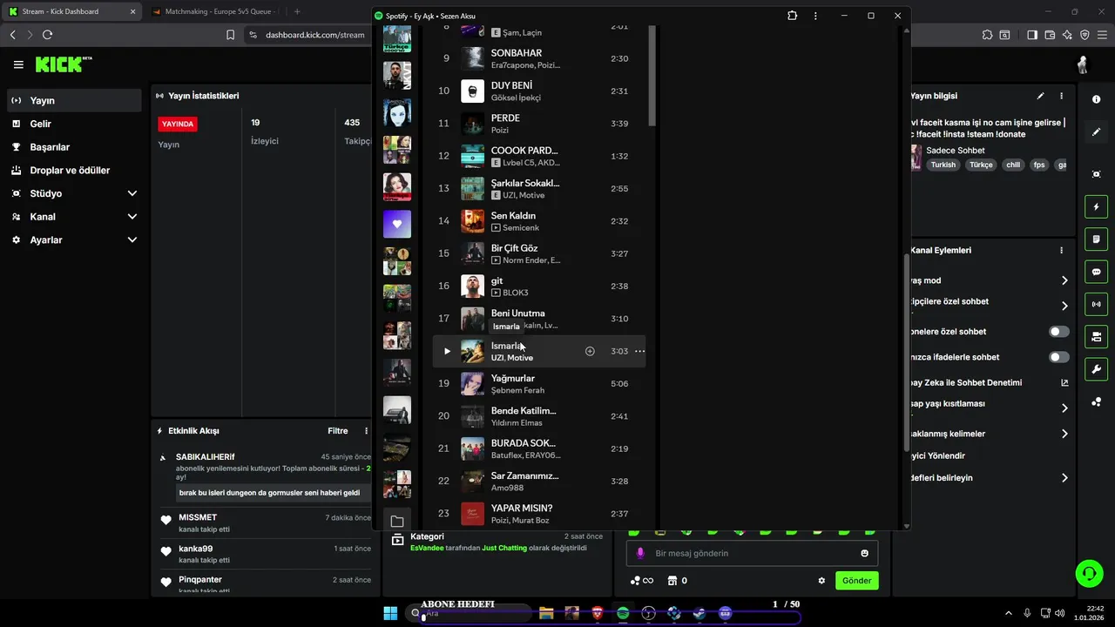Click the Just Chatting category link
The image size is (1115, 627).
click(x=504, y=549)
